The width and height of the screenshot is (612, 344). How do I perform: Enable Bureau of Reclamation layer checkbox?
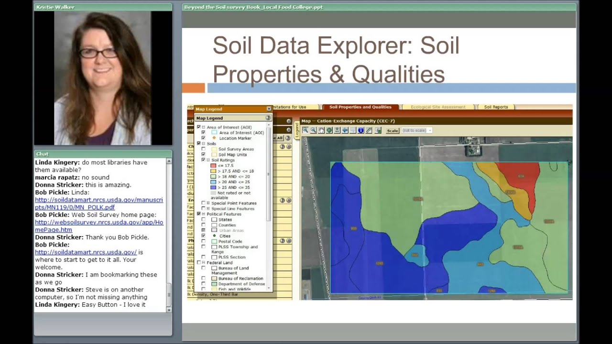[x=203, y=279]
